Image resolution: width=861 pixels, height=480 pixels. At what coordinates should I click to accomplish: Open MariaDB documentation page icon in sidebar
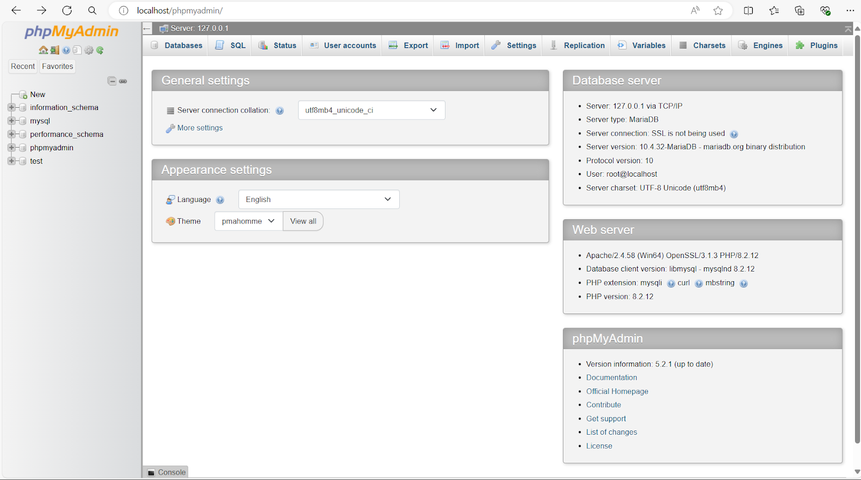pyautogui.click(x=77, y=50)
